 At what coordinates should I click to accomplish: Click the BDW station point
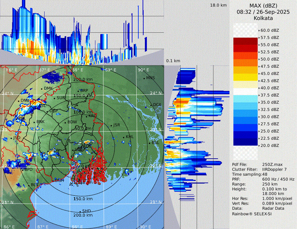(x=66, y=122)
